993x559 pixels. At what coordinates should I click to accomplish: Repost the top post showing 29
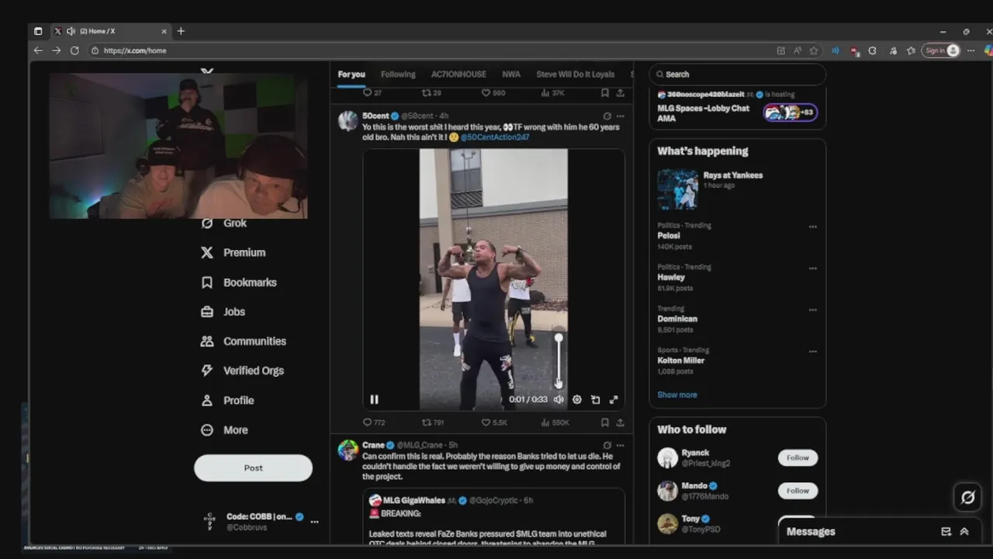pyautogui.click(x=431, y=92)
